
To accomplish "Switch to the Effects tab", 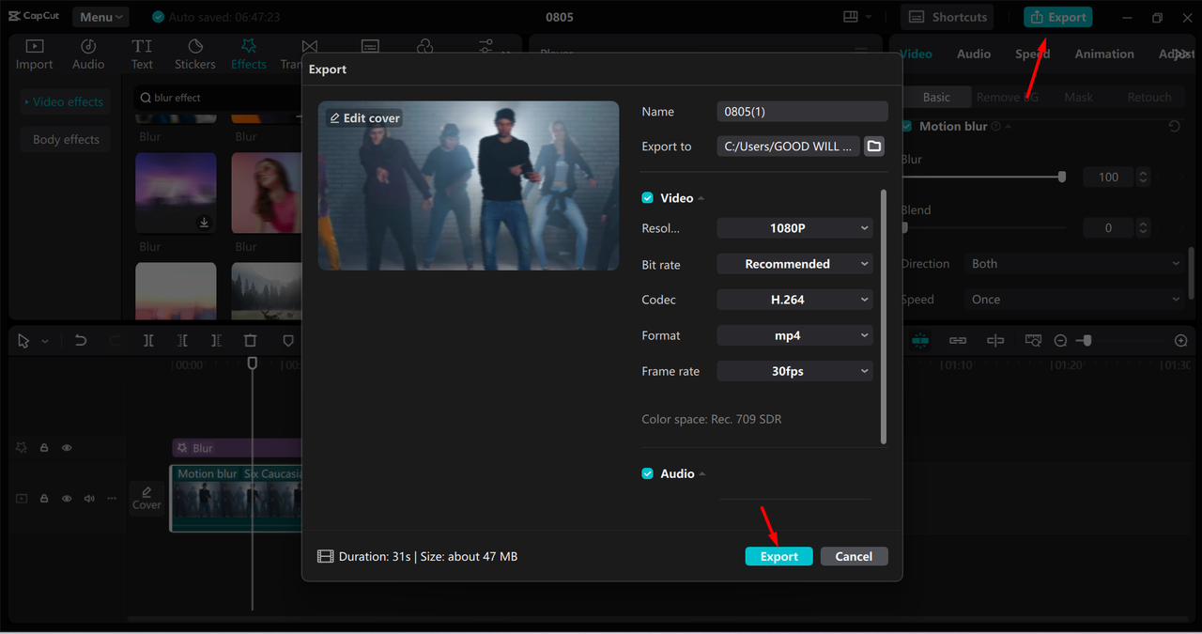I will pos(249,54).
